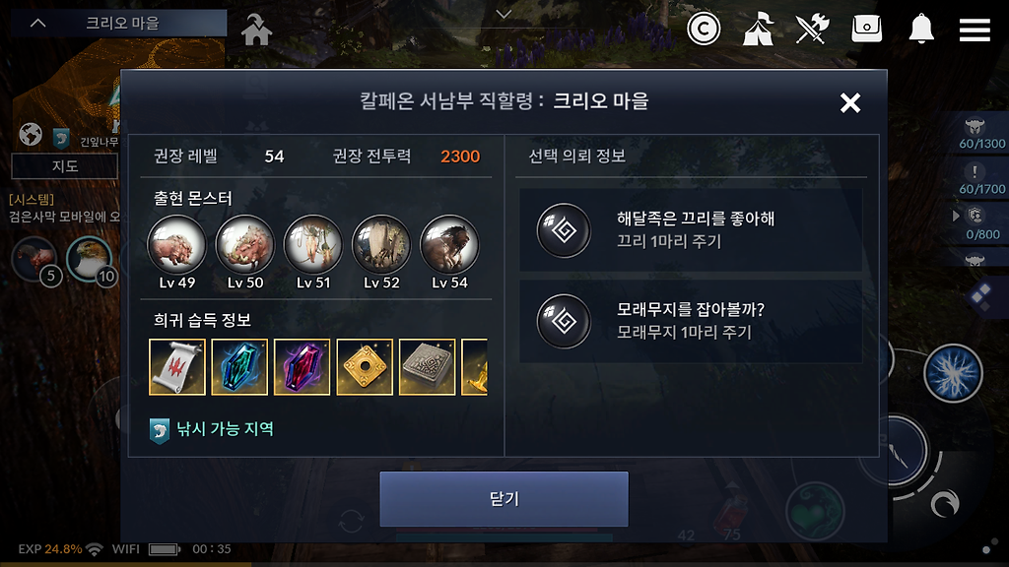Tap the home return icon
1009x567 pixels.
click(x=256, y=30)
